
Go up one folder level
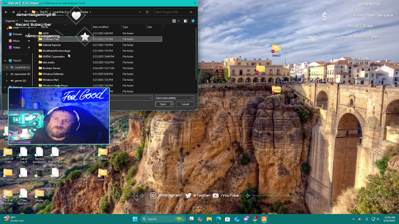[x=26, y=12]
